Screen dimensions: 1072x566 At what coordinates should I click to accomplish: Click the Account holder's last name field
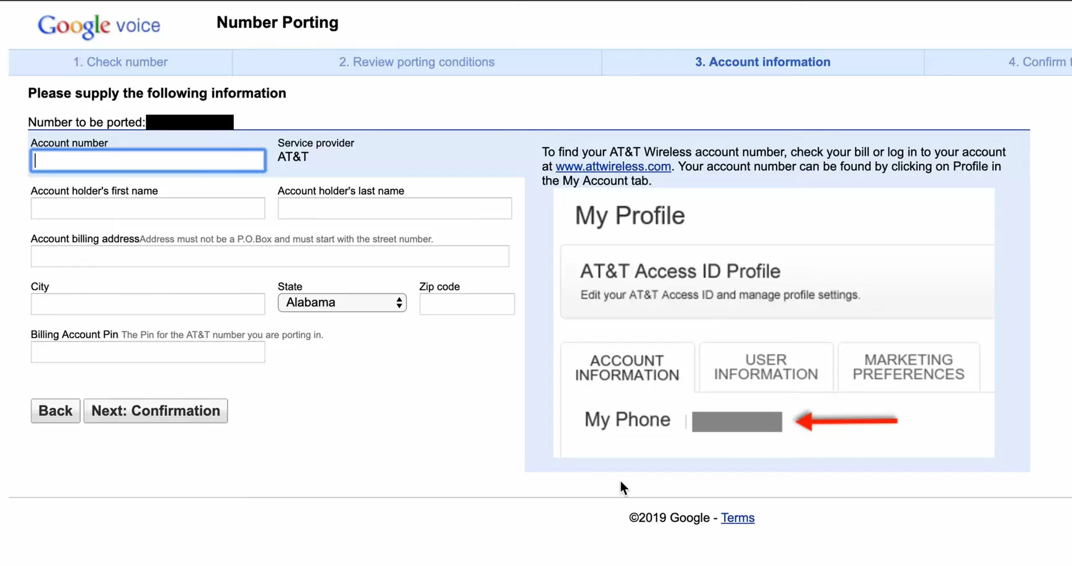(x=394, y=208)
